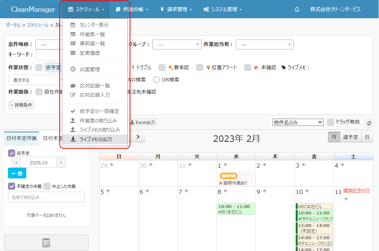Image resolution: width=379 pixels, height=251 pixels.
Task: Open the 物件名のみ display dropdown
Action: pos(298,122)
